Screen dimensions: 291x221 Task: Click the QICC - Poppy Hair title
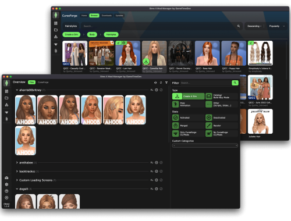[231, 69]
